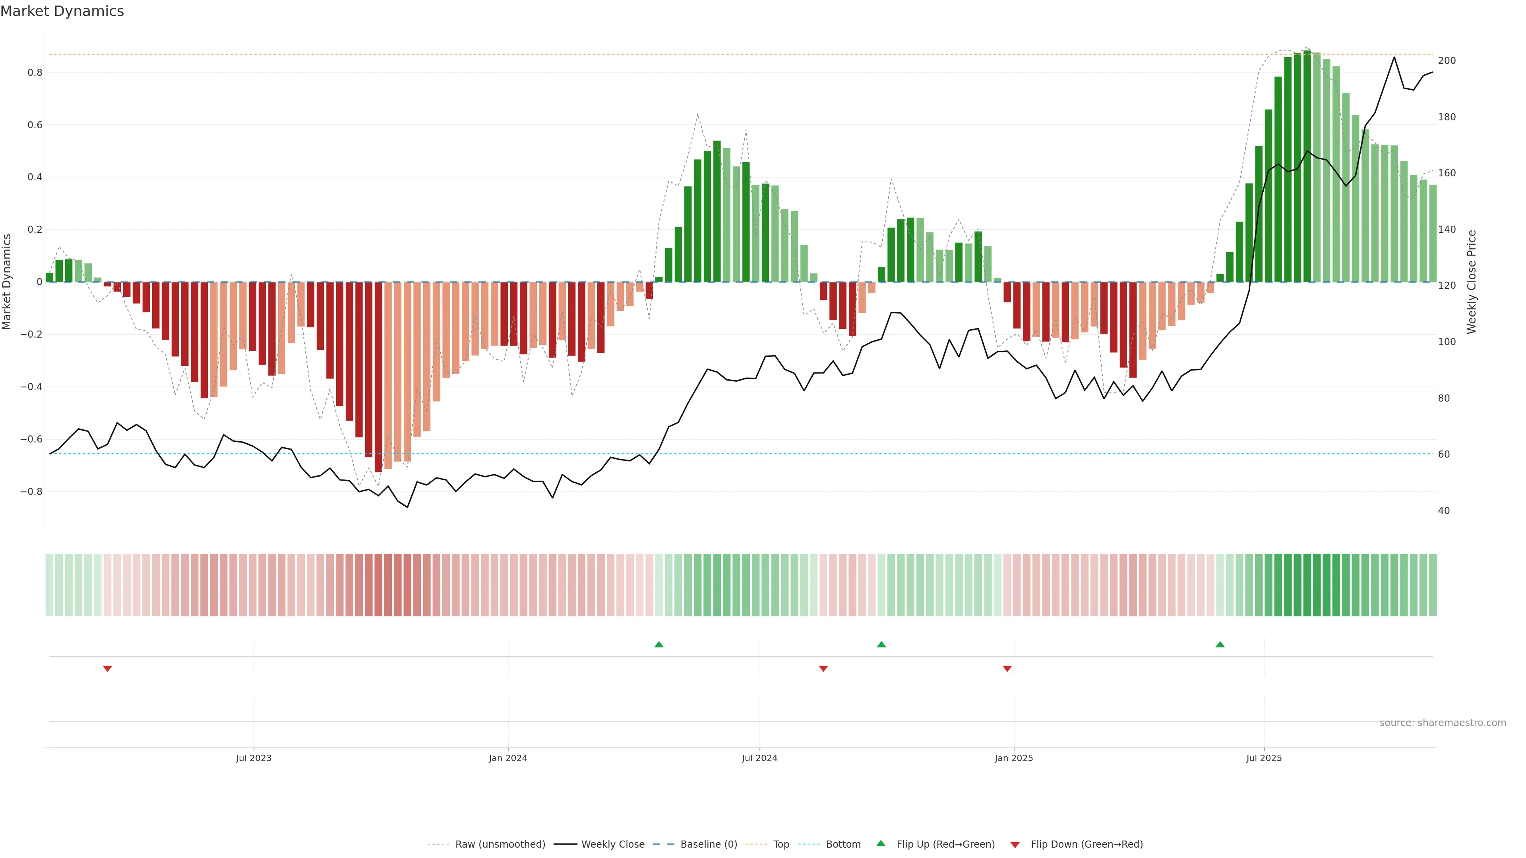This screenshot has width=1526, height=858.
Task: Click the first green Flip Up triangle before Jul 2024
Action: pyautogui.click(x=659, y=644)
